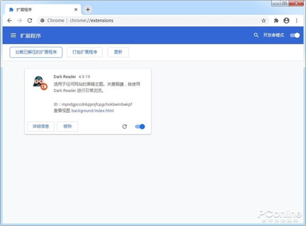
Task: Turn off 开发者模式 toggle
Action: 294,36
